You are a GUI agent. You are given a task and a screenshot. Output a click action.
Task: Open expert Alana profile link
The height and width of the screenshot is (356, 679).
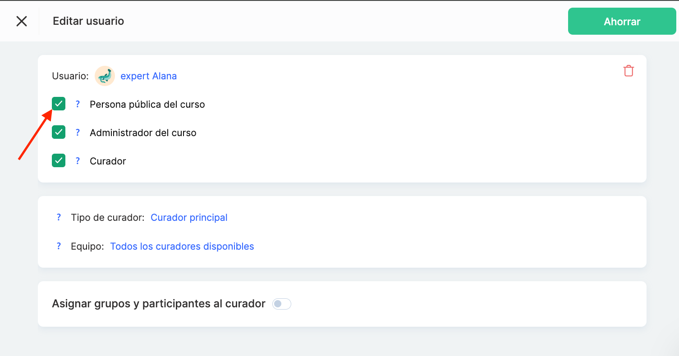(x=148, y=76)
